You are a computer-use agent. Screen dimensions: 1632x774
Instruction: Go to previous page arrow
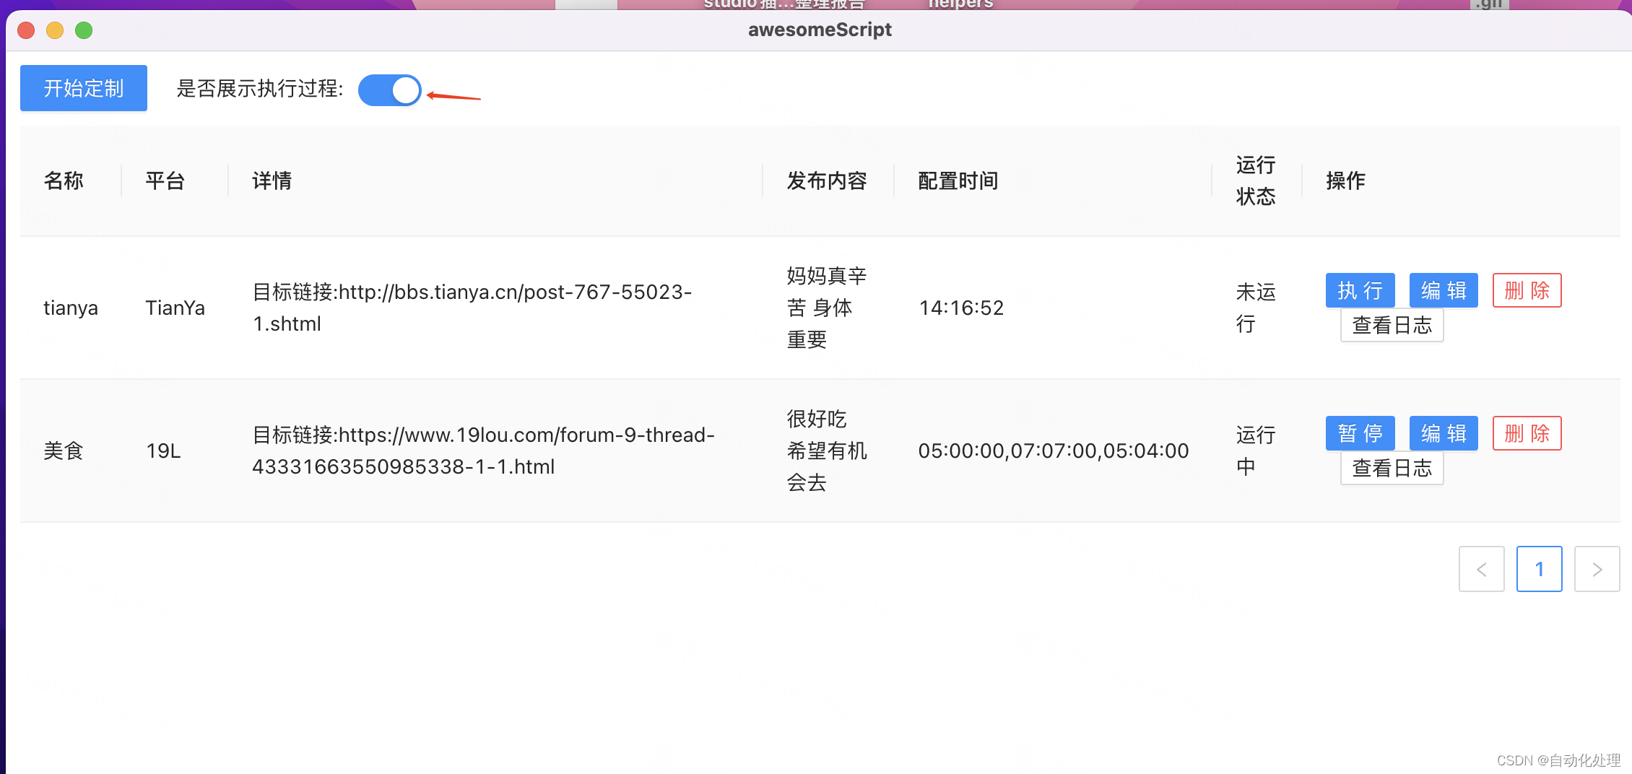point(1482,569)
